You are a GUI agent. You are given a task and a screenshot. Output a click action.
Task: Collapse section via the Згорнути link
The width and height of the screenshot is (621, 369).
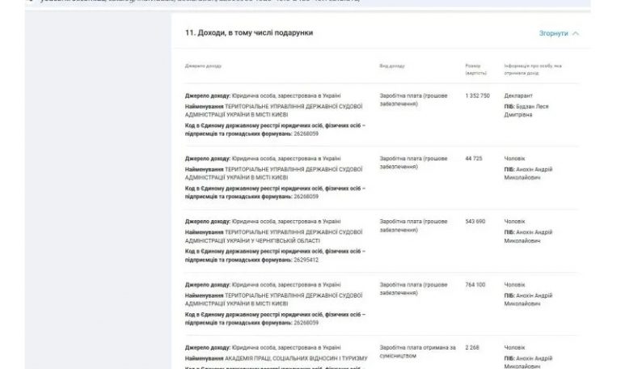(553, 33)
